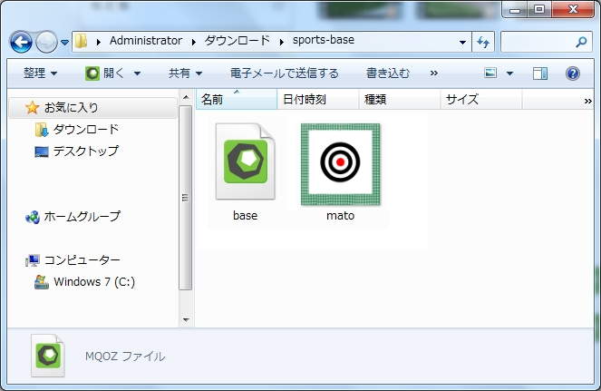Click the change view icon in toolbar
This screenshot has width=601, height=391.
pos(490,73)
